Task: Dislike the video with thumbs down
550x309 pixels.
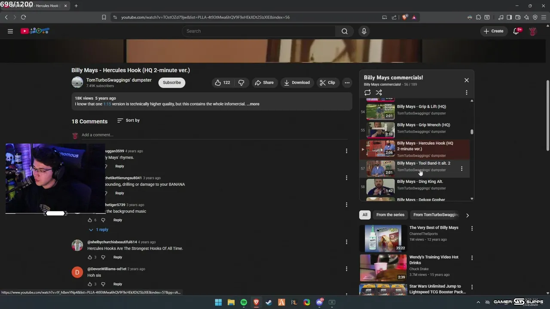Action: point(241,82)
